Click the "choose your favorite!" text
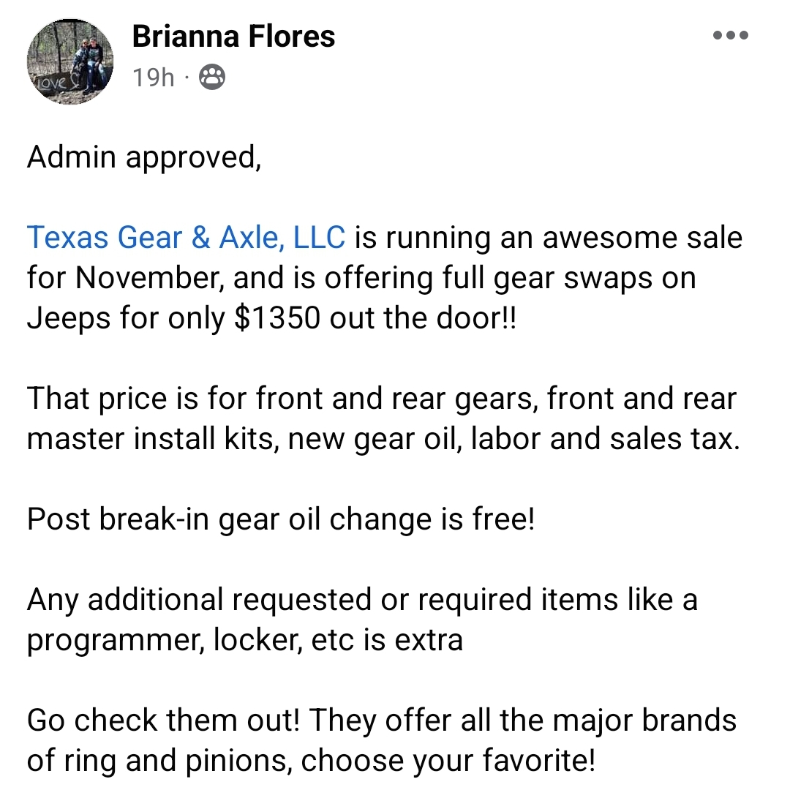 (448, 761)
